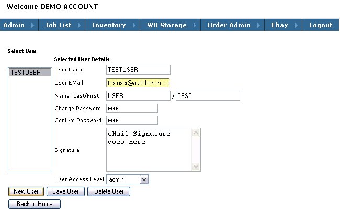Expand the Inventory menu arrow
The image size is (340, 216).
134,25
